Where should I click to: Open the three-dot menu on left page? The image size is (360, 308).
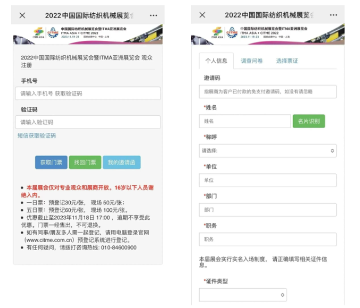pos(153,15)
